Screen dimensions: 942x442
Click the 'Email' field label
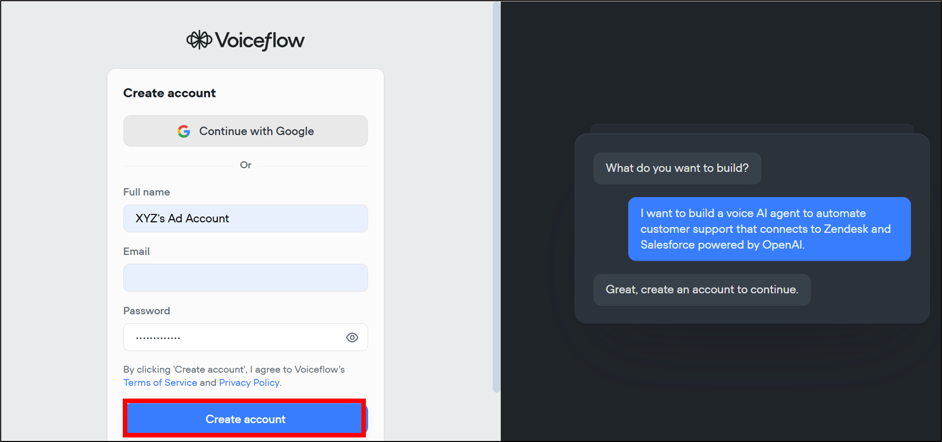(136, 252)
